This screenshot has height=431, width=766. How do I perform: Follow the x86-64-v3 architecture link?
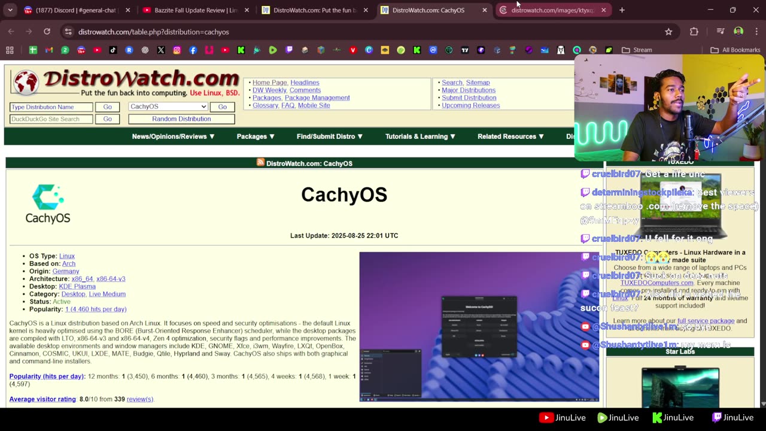click(111, 279)
